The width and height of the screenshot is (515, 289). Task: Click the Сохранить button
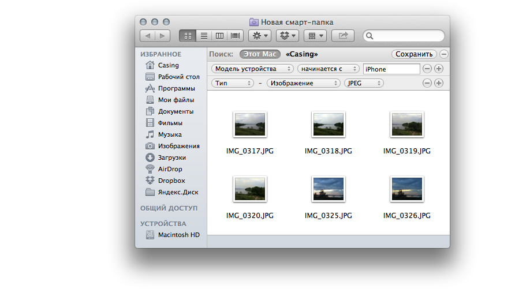pos(414,54)
